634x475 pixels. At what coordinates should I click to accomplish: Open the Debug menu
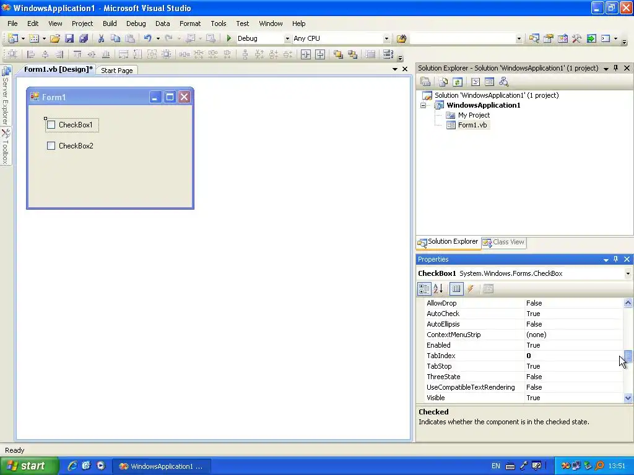(x=136, y=24)
